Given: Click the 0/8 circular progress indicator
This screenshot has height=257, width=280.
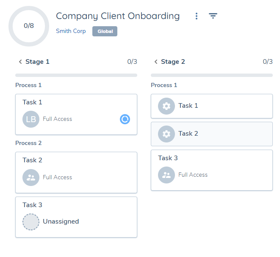Looking at the screenshot, I should pyautogui.click(x=29, y=26).
